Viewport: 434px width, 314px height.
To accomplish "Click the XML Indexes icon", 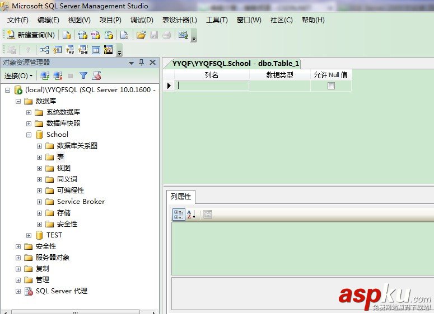I will coord(83,50).
